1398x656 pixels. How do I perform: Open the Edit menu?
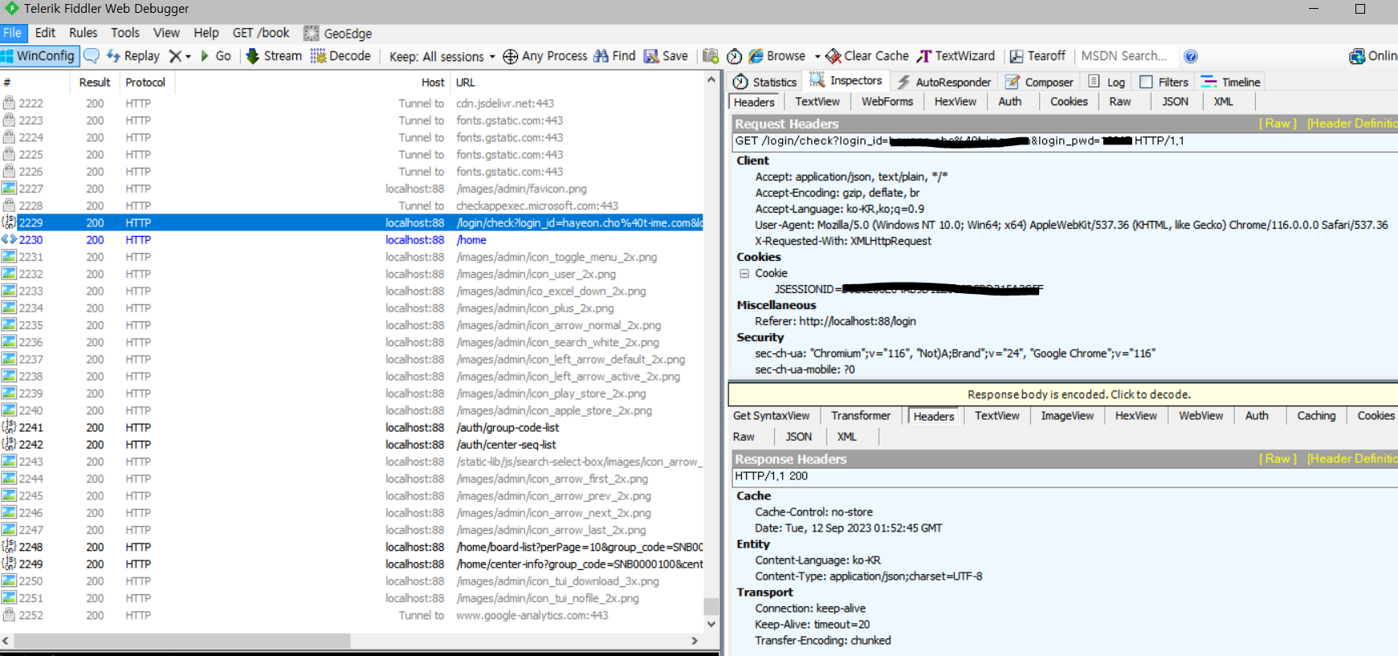click(46, 33)
